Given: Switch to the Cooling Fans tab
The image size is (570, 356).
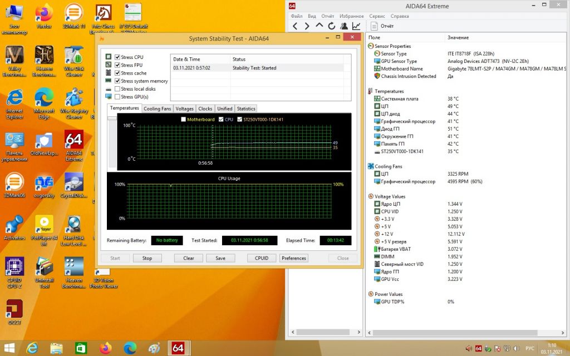Looking at the screenshot, I should [x=157, y=108].
